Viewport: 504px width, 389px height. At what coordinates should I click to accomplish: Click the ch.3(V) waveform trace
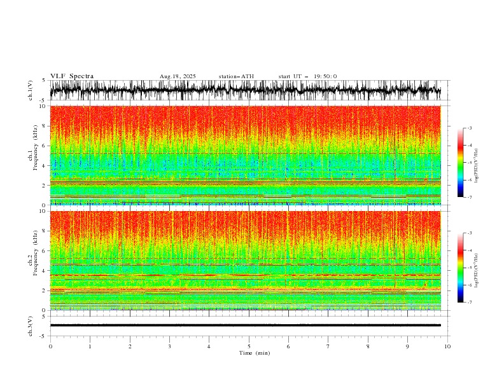[x=246, y=325]
